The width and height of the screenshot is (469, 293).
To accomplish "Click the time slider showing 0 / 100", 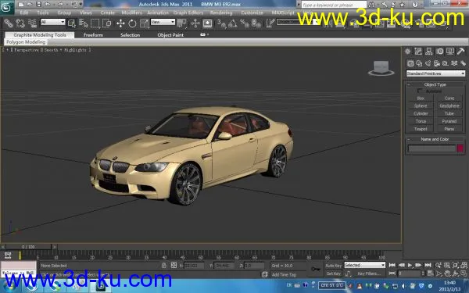I will click(28, 247).
